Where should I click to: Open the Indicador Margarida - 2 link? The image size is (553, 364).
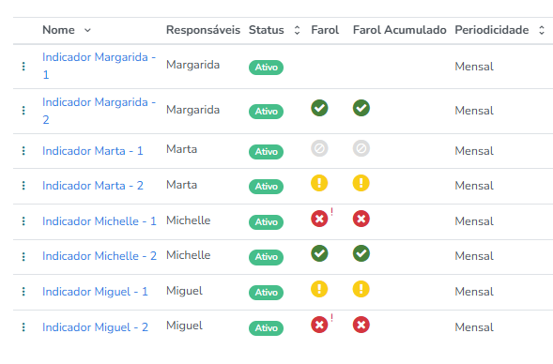point(100,111)
